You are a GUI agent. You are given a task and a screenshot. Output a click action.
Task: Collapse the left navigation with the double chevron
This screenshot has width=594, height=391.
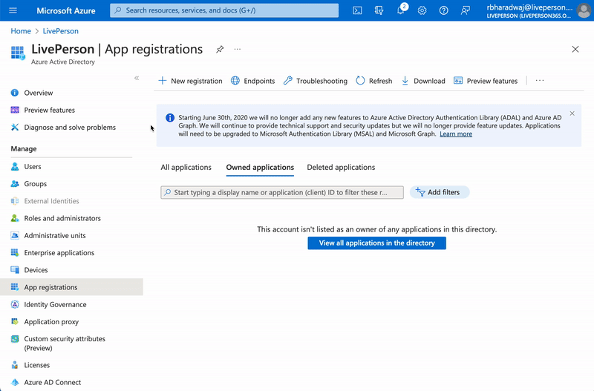[x=137, y=78]
